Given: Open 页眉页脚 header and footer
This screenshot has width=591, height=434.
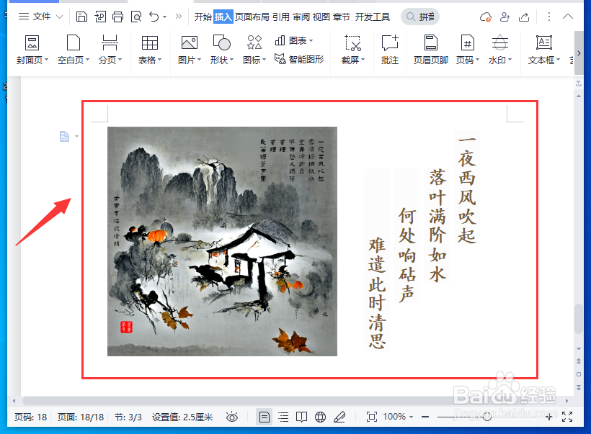Looking at the screenshot, I should pyautogui.click(x=430, y=50).
